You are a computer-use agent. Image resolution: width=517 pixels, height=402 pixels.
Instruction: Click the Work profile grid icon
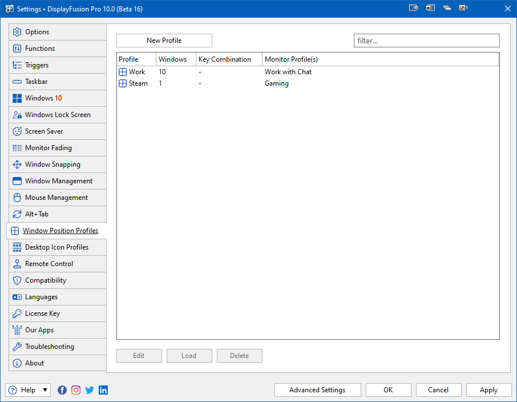[123, 72]
